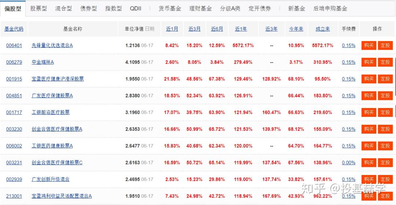Viewport: 396px width, 205px height.
Task: Sort by 成立来 column header
Action: point(323,29)
